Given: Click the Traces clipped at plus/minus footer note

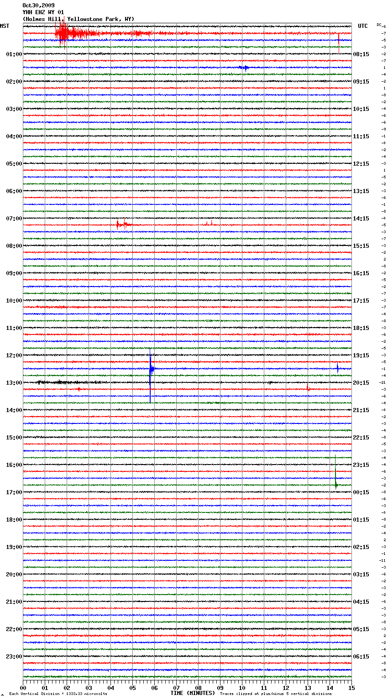Looking at the screenshot, I should click(x=276, y=694).
